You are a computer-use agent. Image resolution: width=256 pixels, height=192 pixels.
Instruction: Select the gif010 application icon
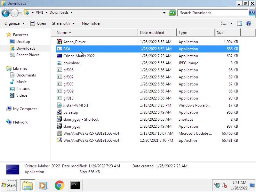[x=60, y=98]
